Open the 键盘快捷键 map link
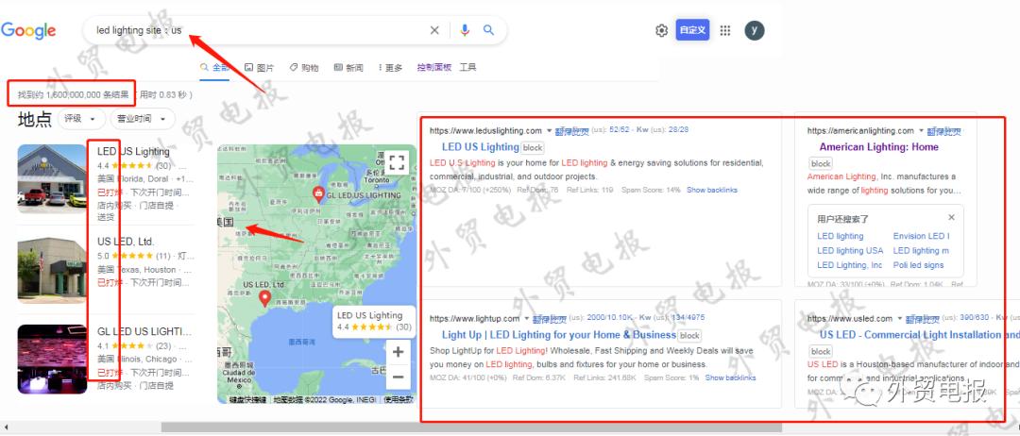Image resolution: width=1020 pixels, height=436 pixels. click(247, 399)
